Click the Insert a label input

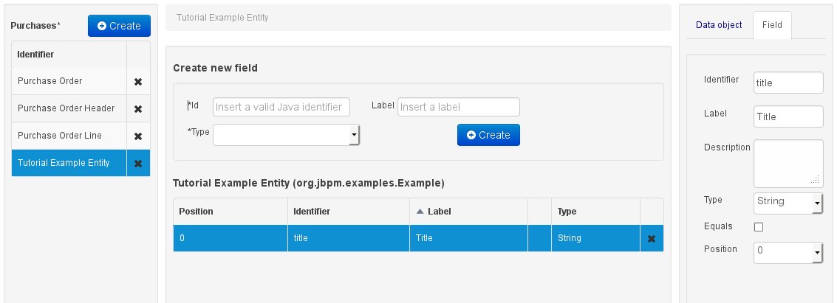[459, 107]
